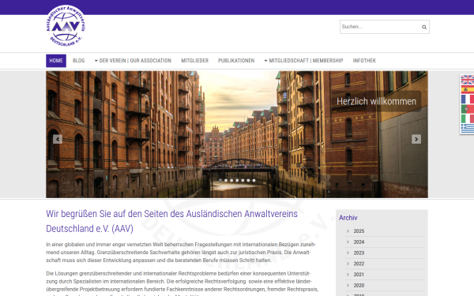The image size is (474, 296).
Task: Go to previous slide with left arrow
Action: 58,139
